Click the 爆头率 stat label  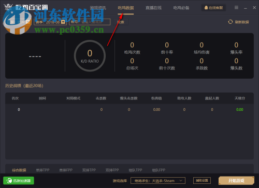(236, 52)
